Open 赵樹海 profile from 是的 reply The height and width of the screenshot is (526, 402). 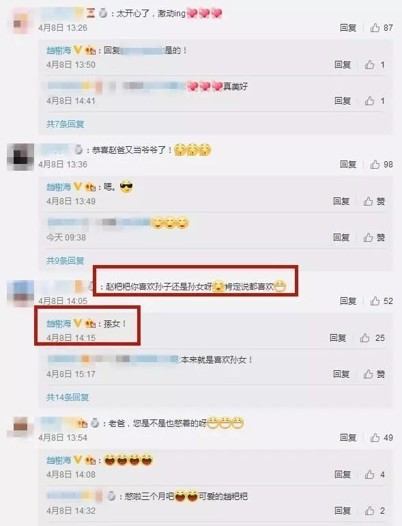[x=59, y=51]
